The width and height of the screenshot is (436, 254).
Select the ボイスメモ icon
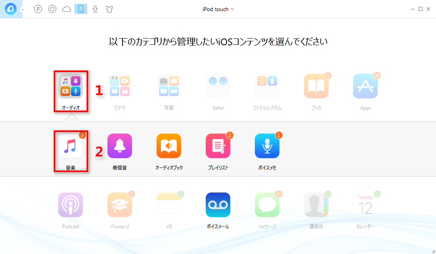coord(267,146)
